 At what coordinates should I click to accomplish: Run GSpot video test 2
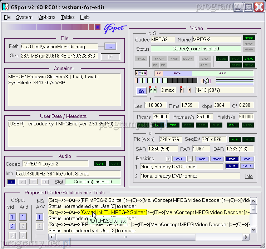click(x=12, y=226)
